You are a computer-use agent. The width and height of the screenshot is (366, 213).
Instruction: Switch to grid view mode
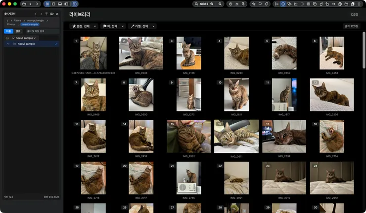point(47,4)
